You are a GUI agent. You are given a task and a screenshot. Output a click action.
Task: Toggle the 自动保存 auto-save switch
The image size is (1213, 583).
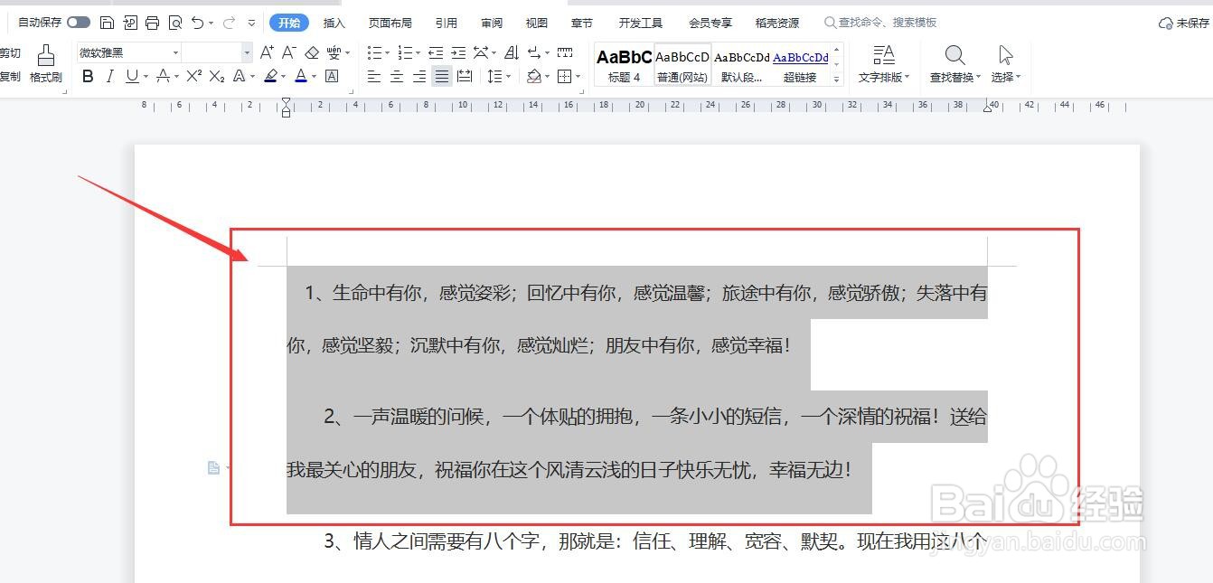click(79, 22)
